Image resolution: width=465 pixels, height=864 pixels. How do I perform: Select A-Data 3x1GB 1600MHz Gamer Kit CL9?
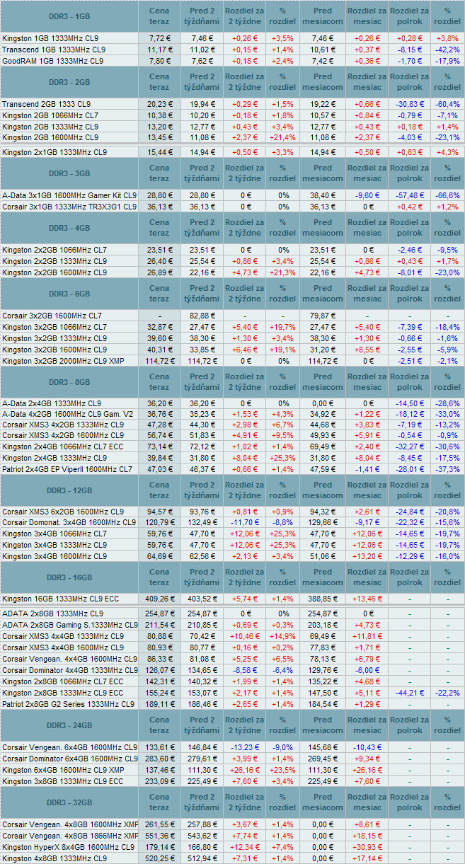coord(69,195)
